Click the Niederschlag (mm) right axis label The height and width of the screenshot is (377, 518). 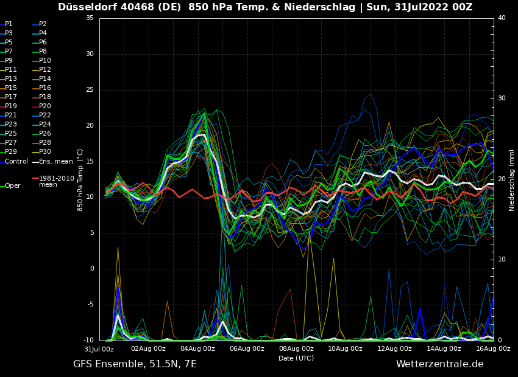[x=512, y=180]
